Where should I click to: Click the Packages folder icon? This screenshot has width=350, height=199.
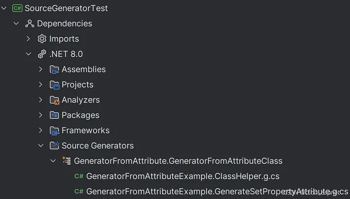[54, 115]
